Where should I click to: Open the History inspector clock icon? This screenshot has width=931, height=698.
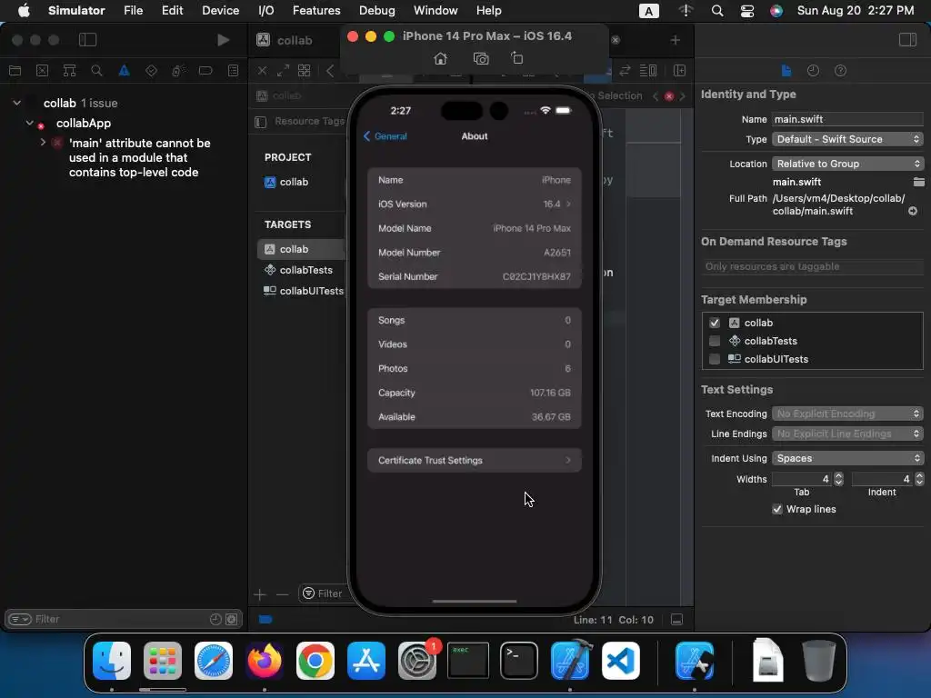point(813,71)
